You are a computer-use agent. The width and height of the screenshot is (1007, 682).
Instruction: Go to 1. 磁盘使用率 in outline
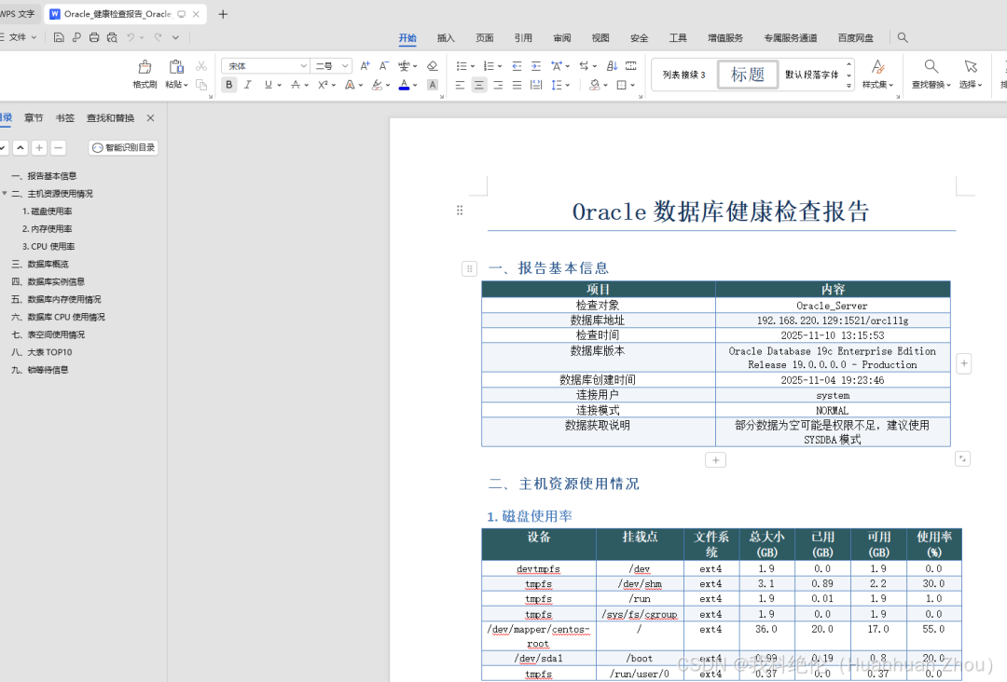tap(47, 211)
